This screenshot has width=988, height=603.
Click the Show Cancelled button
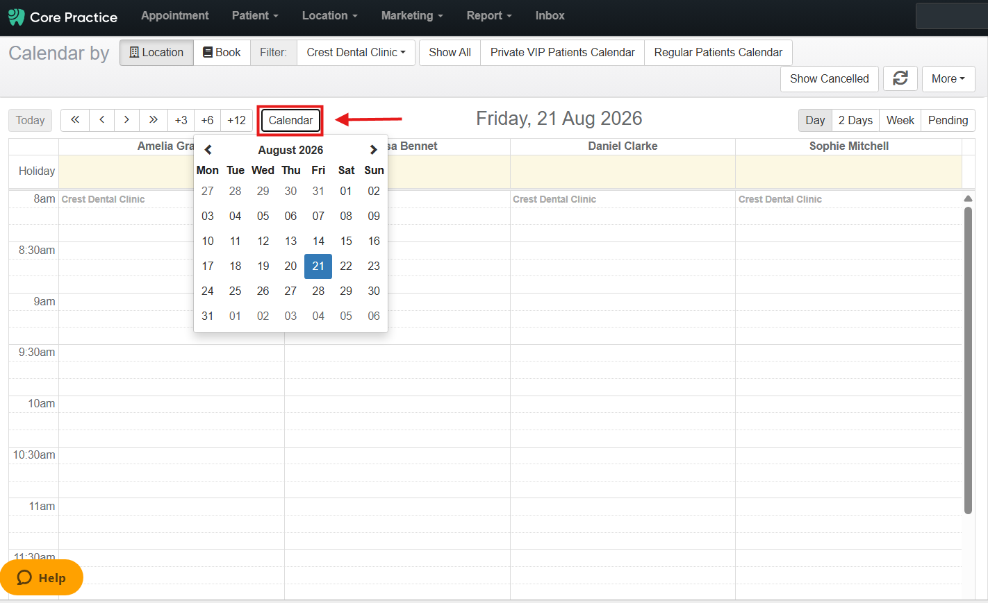click(x=829, y=78)
